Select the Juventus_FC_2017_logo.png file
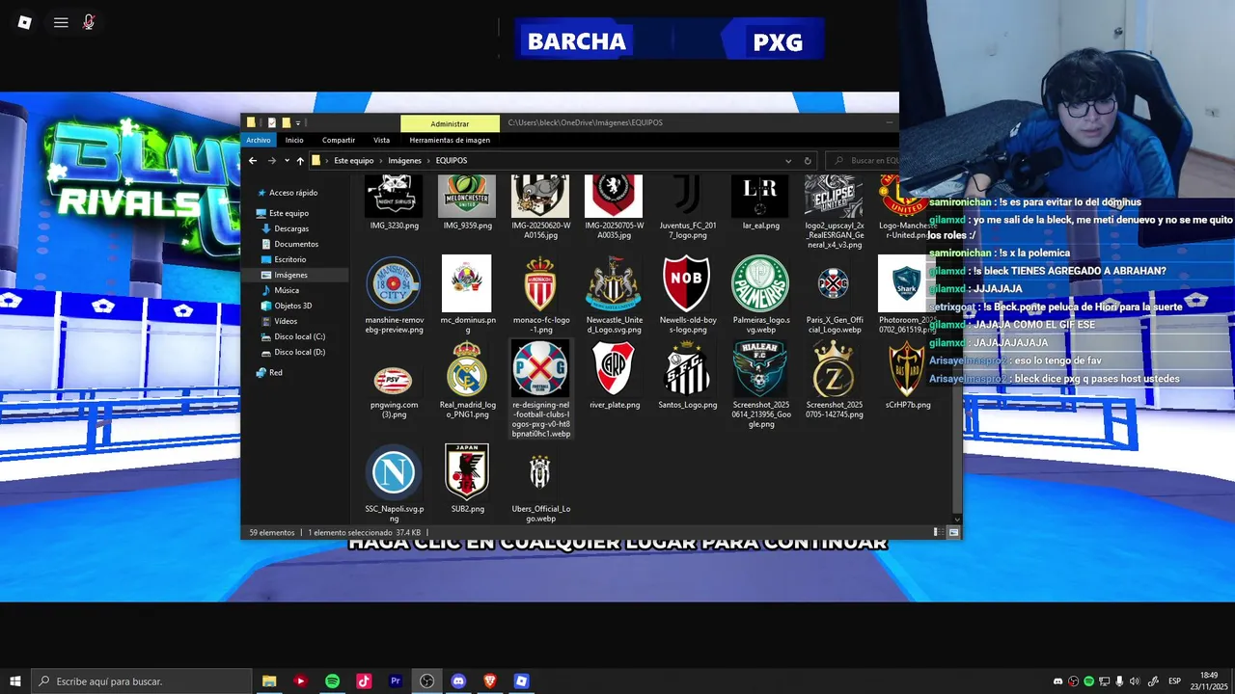The image size is (1235, 694). [x=688, y=207]
